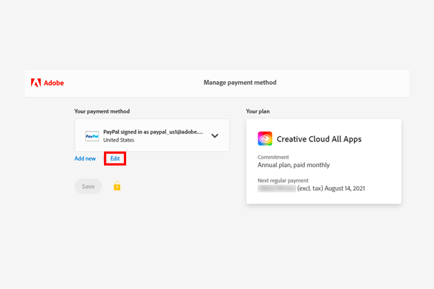Click the 'Manage payment method' heading
This screenshot has height=289, width=434.
[240, 83]
